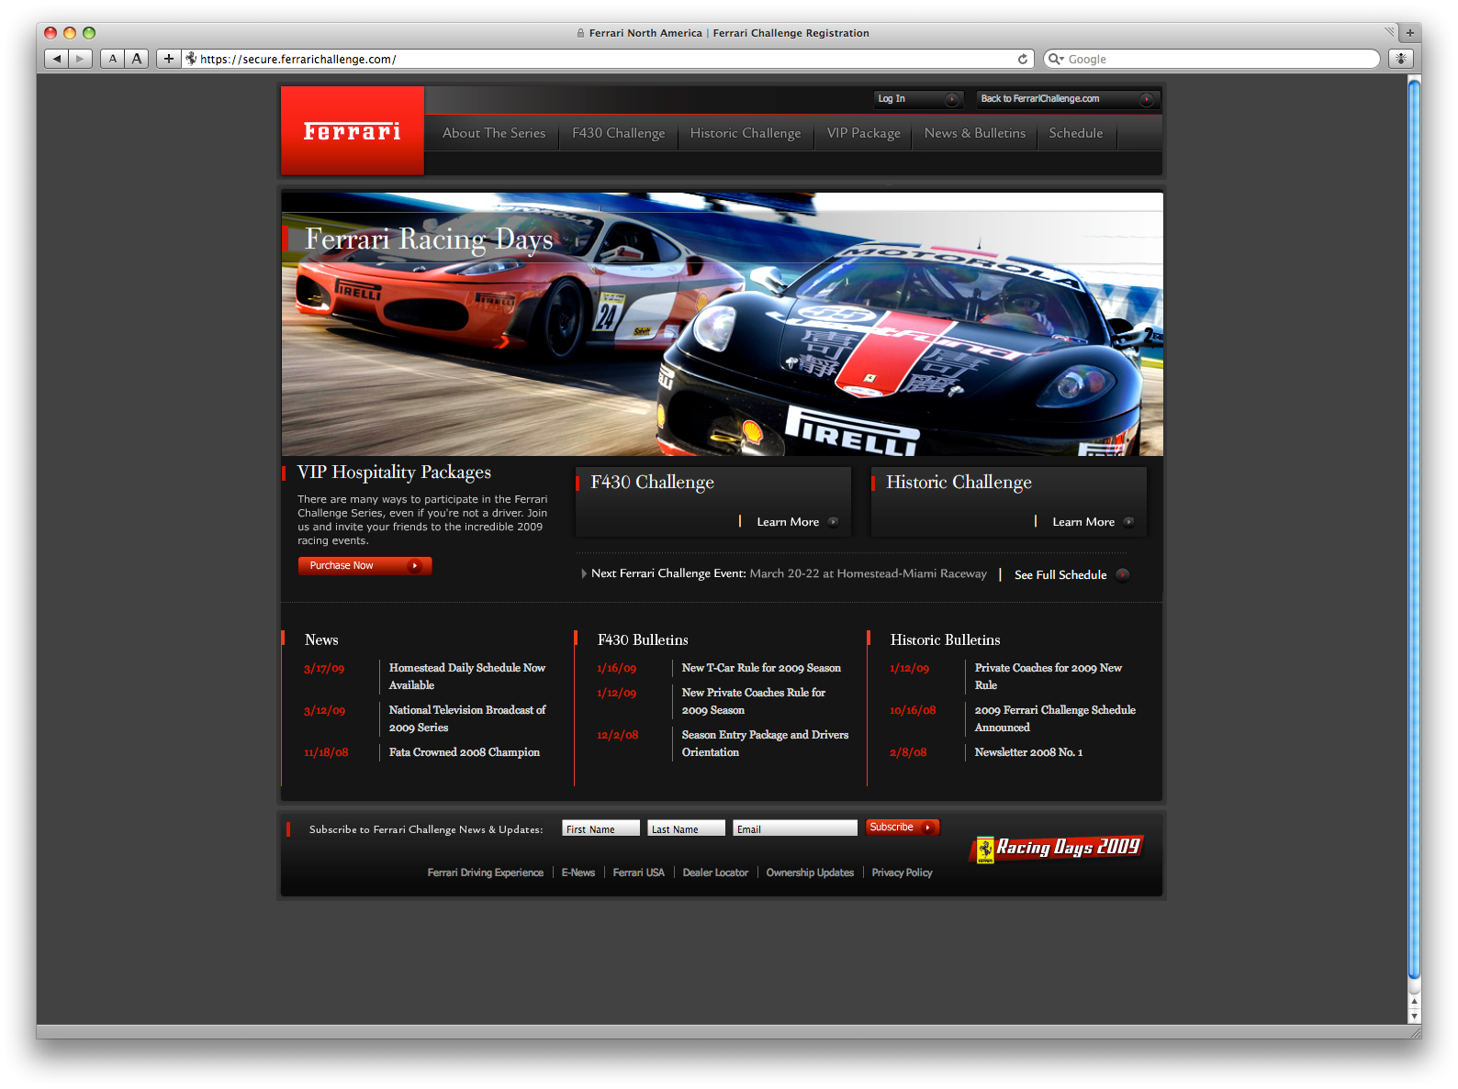
Task: Increase text size with large A button
Action: (x=137, y=59)
